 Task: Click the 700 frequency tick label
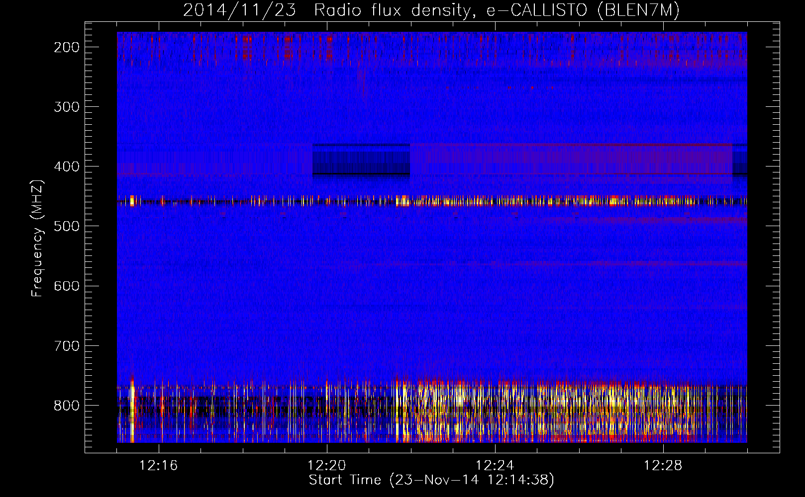pyautogui.click(x=67, y=345)
